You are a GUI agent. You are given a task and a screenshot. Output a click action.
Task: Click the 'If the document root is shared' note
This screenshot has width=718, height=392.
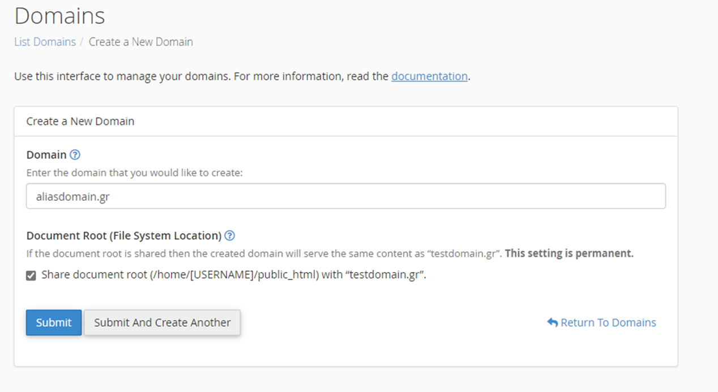(x=263, y=253)
